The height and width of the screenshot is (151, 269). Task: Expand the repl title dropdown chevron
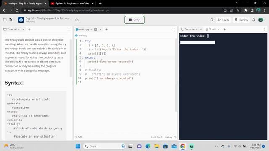(x=71, y=20)
